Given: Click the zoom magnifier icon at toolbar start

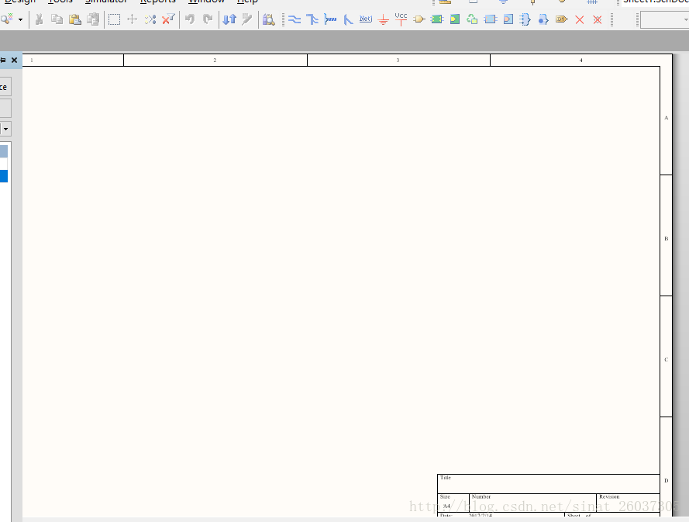Looking at the screenshot, I should click(7, 19).
